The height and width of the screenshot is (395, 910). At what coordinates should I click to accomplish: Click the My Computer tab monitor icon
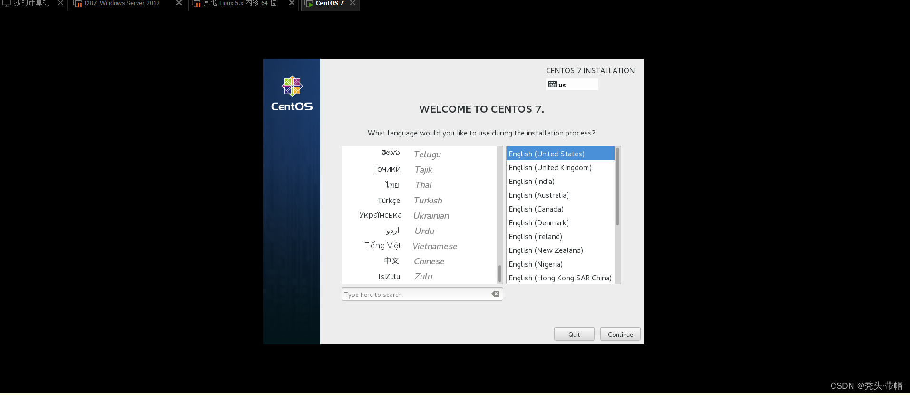coord(7,3)
